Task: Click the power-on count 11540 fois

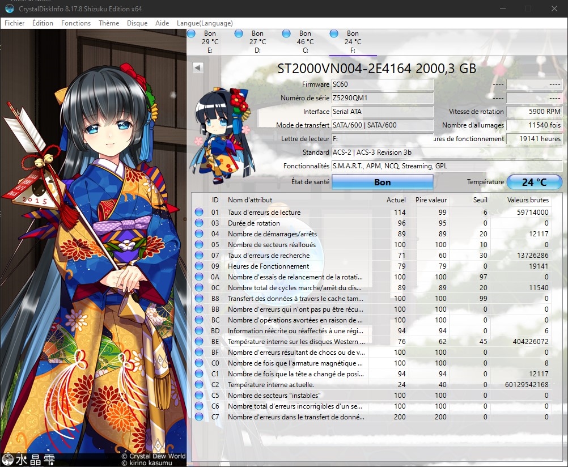Action: pyautogui.click(x=535, y=125)
